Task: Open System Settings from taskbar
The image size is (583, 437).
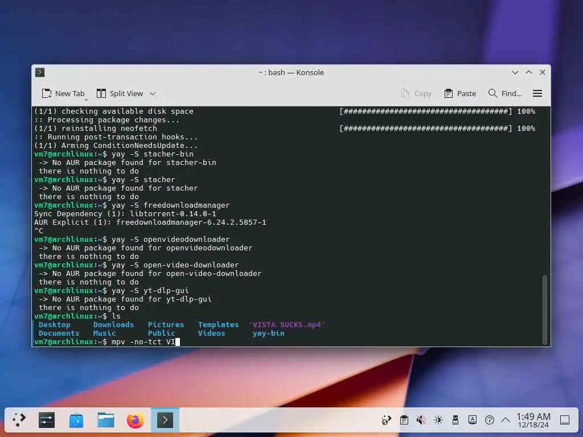Action: click(47, 420)
